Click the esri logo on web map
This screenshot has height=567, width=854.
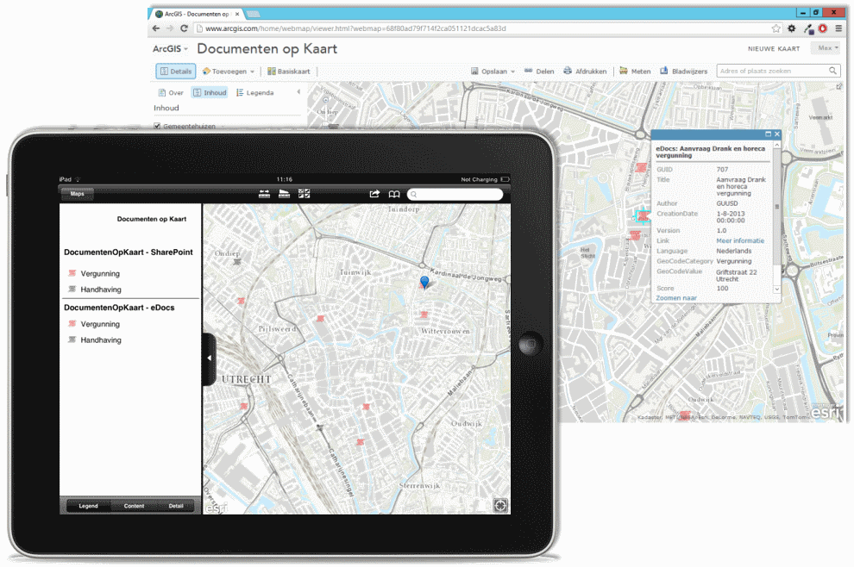(x=826, y=413)
